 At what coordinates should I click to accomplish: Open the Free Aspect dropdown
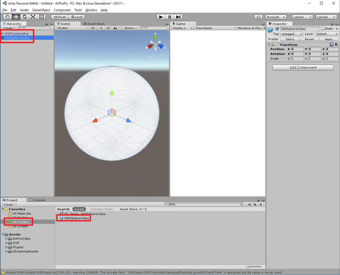(215, 28)
